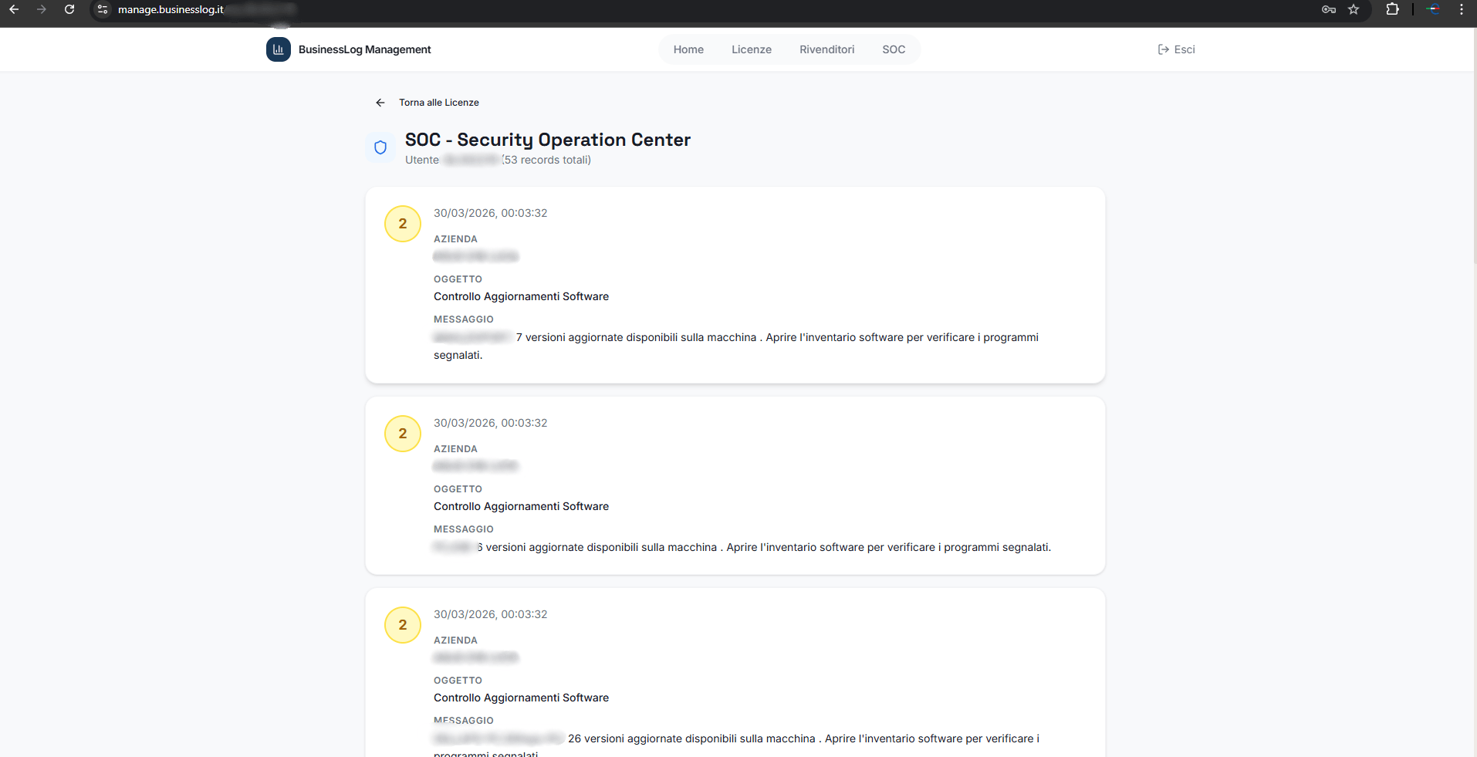
Task: Select the browser password key icon
Action: point(1328,10)
